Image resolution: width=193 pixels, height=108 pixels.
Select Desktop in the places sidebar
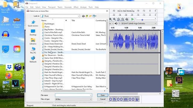coord(33,32)
